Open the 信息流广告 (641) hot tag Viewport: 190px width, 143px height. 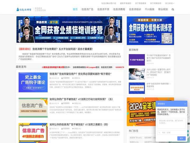(136, 138)
